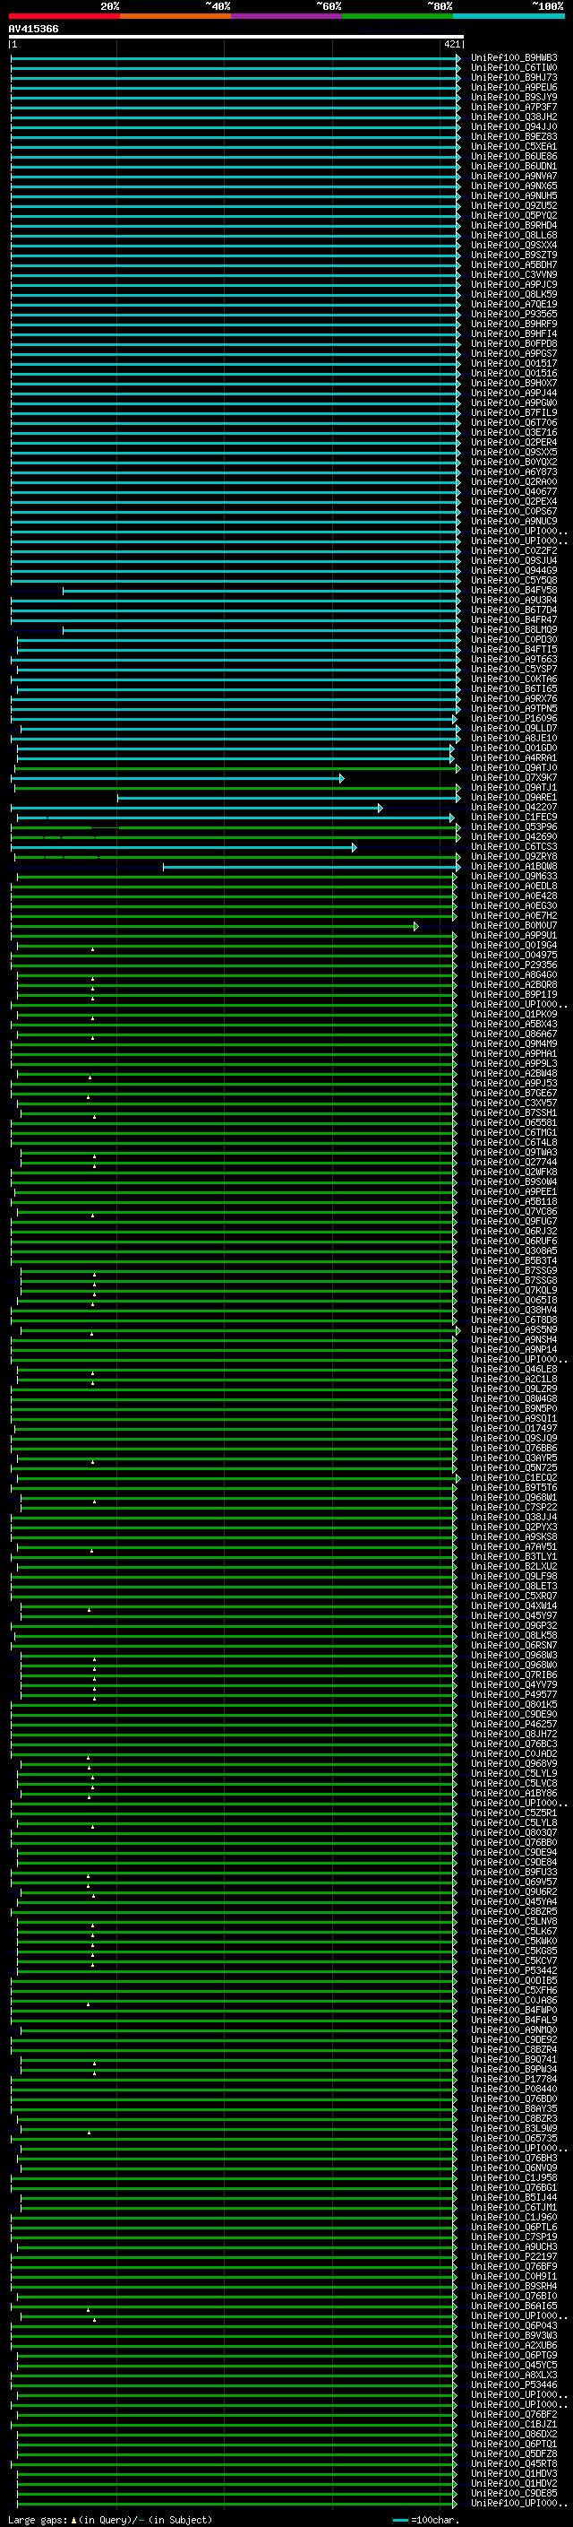This screenshot has height=2527, width=573.
Task: Select label UniRef100_P53446
Action: 514,2384
